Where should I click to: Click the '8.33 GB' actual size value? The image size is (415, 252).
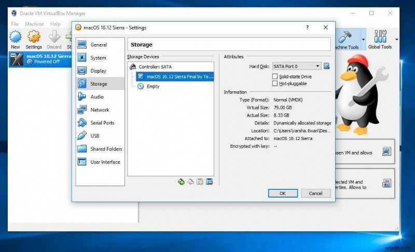pyautogui.click(x=281, y=115)
